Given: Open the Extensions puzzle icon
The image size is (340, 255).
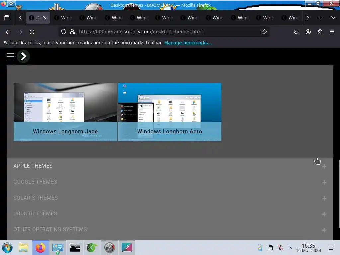Looking at the screenshot, I should tap(320, 32).
